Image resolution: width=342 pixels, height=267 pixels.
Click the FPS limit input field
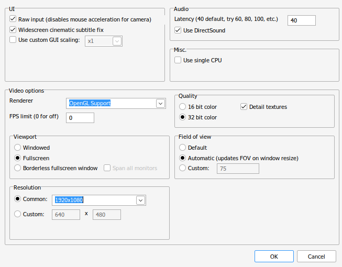[x=80, y=118]
